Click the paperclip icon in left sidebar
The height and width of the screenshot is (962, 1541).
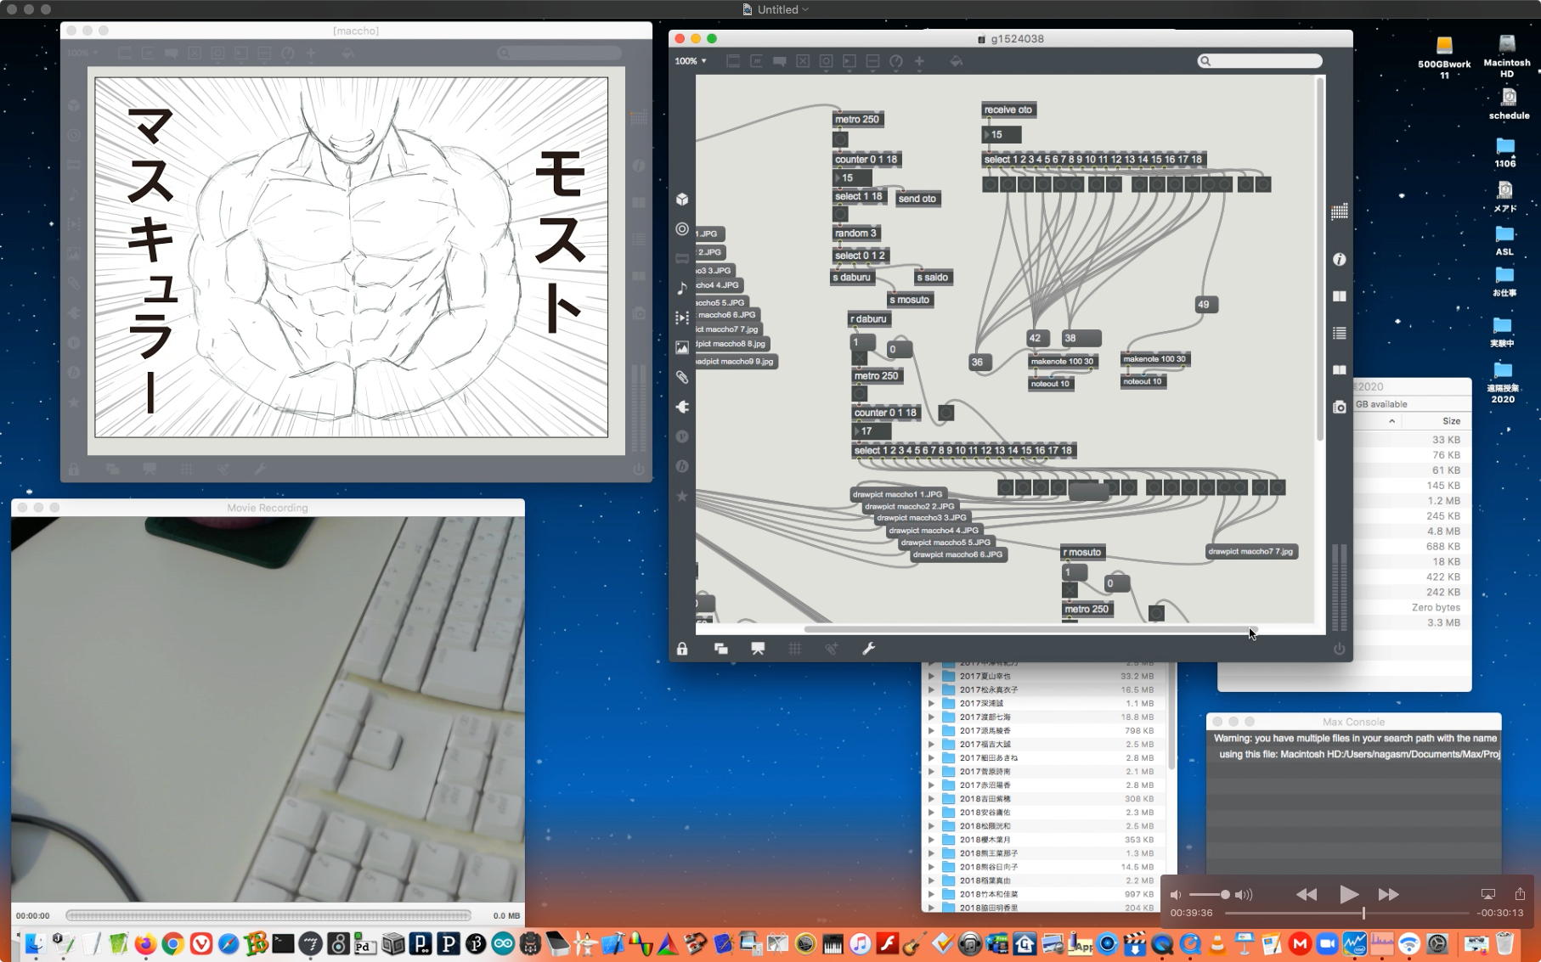point(682,377)
